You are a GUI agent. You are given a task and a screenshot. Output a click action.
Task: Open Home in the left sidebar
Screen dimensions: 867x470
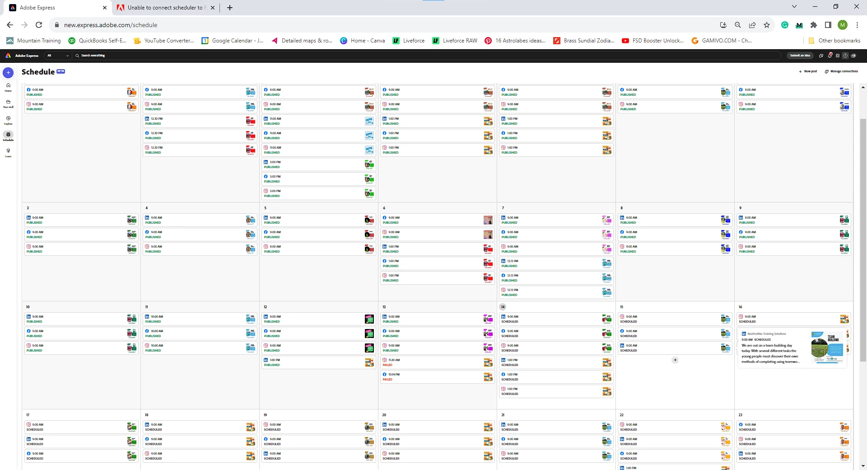(8, 87)
